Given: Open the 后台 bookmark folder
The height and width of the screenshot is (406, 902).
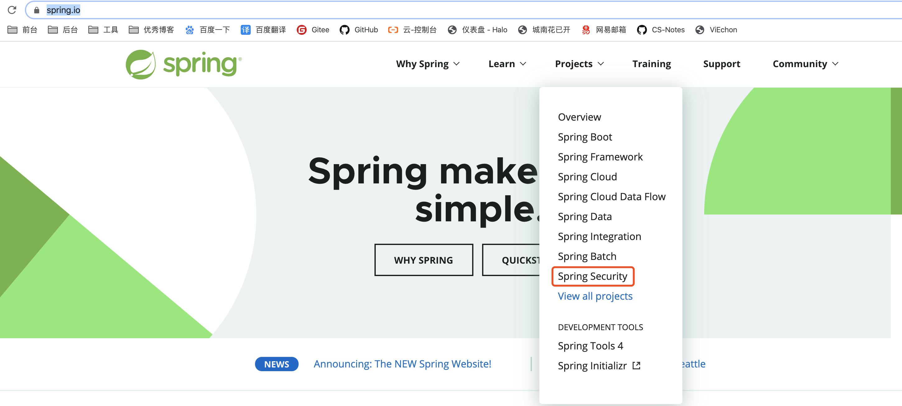Looking at the screenshot, I should pyautogui.click(x=63, y=30).
